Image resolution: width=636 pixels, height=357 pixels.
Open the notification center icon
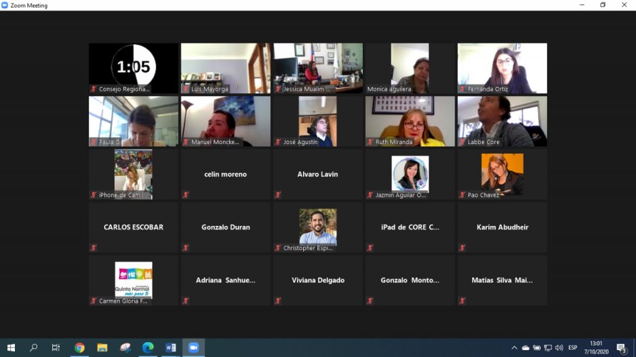click(621, 348)
